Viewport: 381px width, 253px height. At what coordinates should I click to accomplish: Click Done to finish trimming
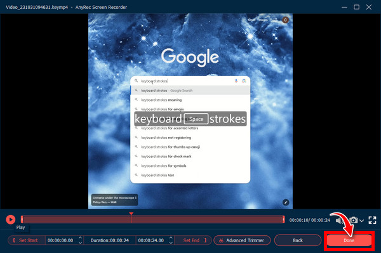coord(349,240)
